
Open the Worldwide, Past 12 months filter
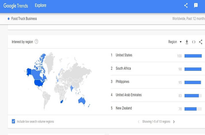tap(188, 19)
